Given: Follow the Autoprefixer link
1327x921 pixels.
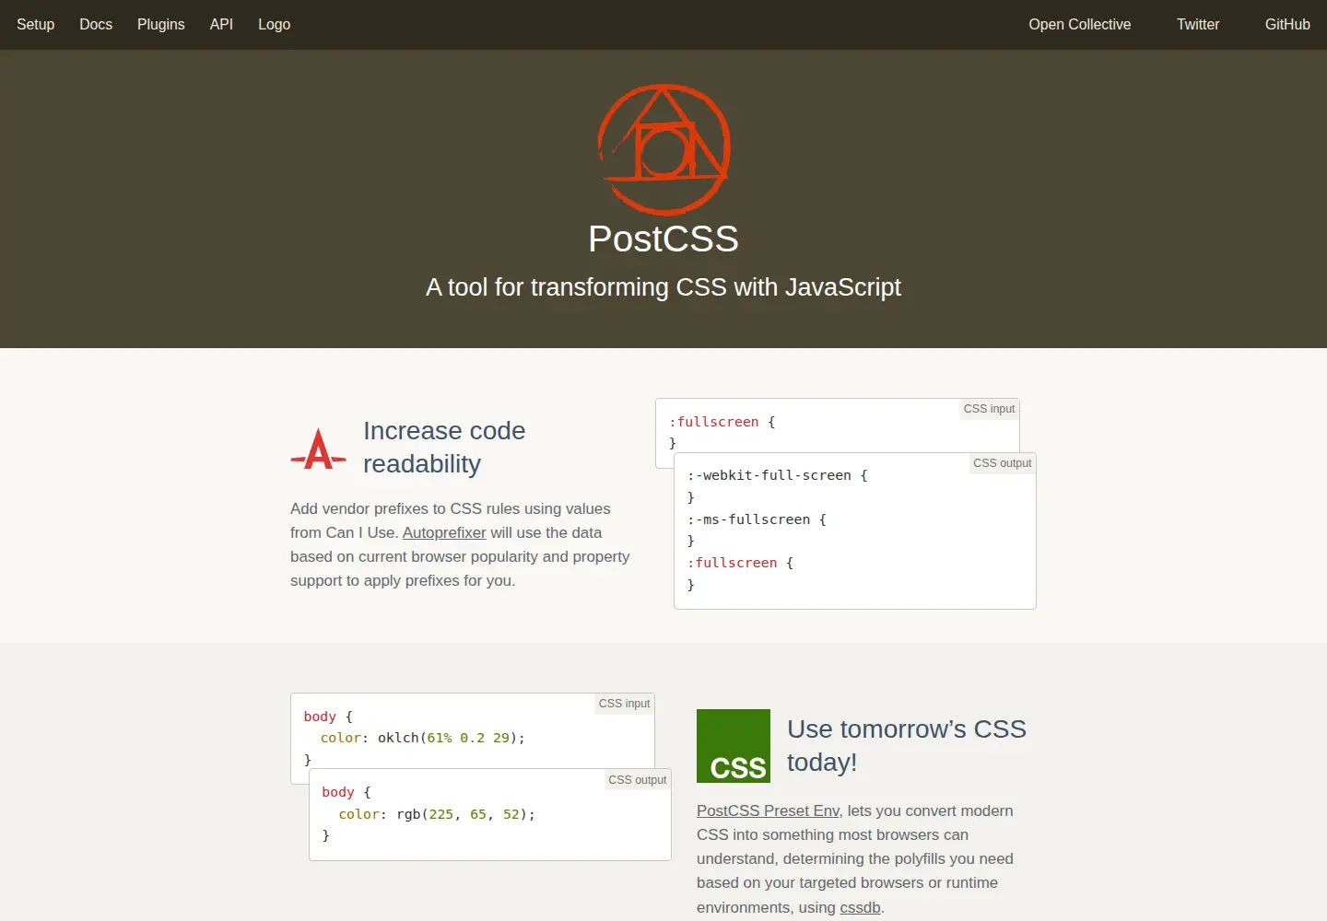Looking at the screenshot, I should click(x=444, y=532).
